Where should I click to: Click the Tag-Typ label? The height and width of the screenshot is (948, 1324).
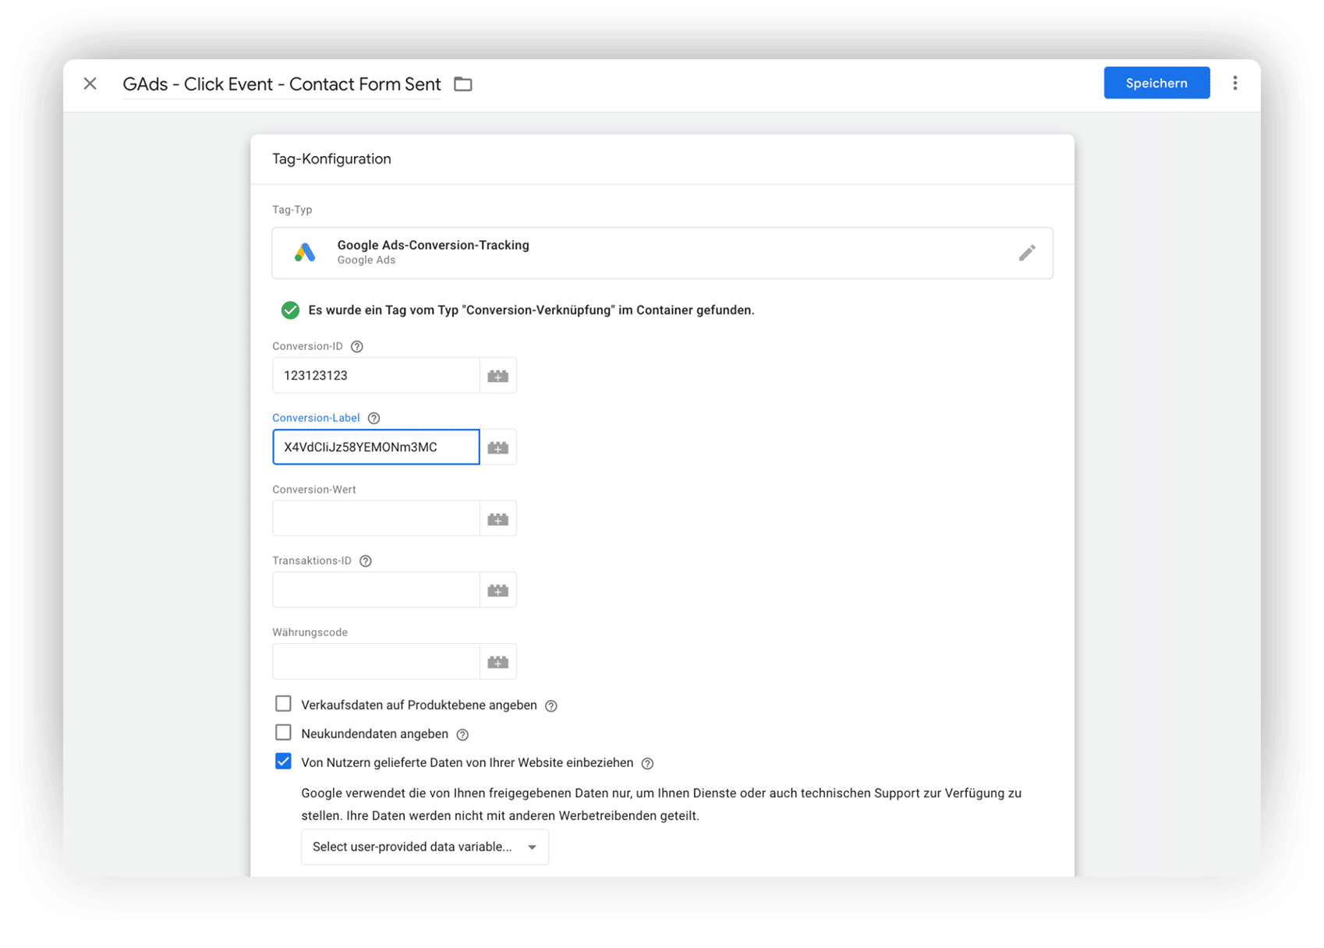tap(292, 210)
